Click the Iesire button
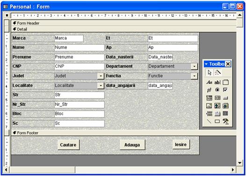 click(181, 145)
